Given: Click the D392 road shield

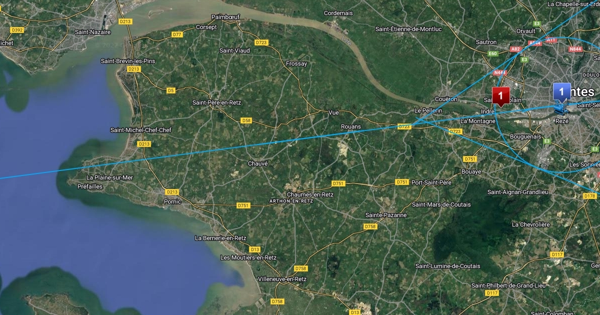Looking at the screenshot, I should click(17, 30).
